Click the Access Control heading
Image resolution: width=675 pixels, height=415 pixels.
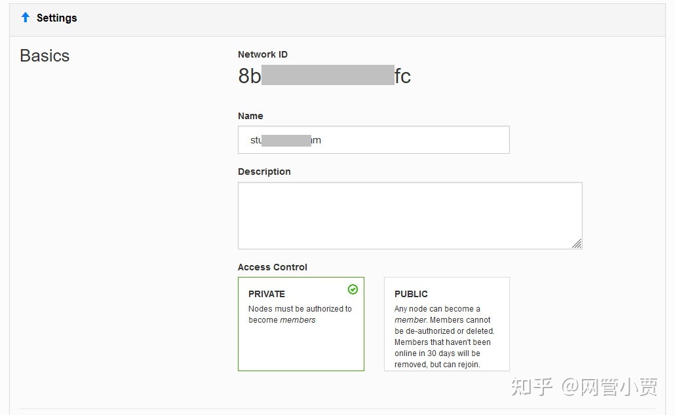(272, 267)
